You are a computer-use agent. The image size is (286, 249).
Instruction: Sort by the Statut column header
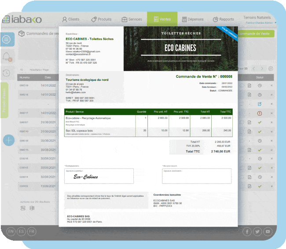(260, 78)
